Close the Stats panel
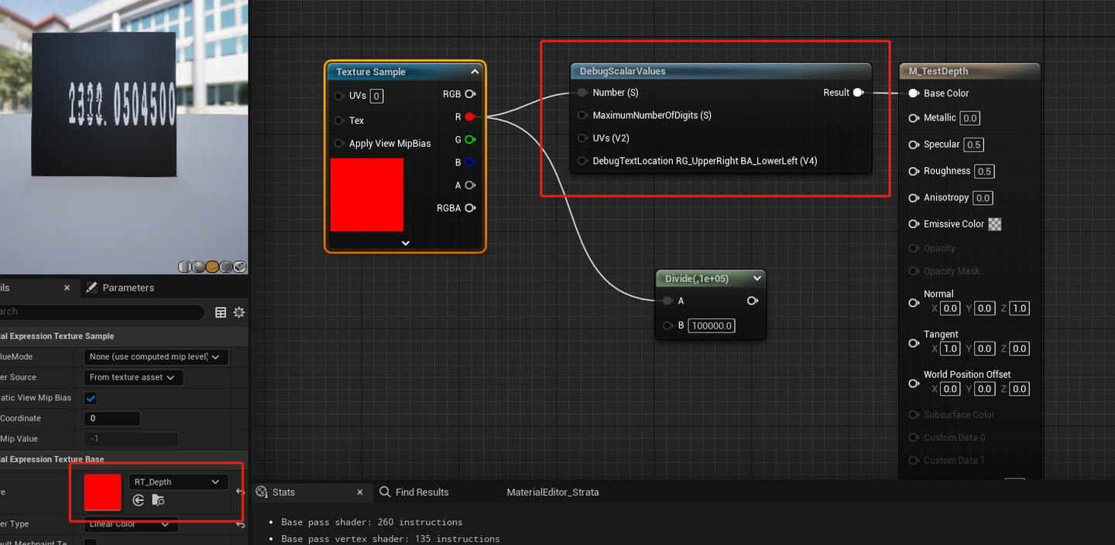This screenshot has height=545, width=1115. pyautogui.click(x=360, y=492)
